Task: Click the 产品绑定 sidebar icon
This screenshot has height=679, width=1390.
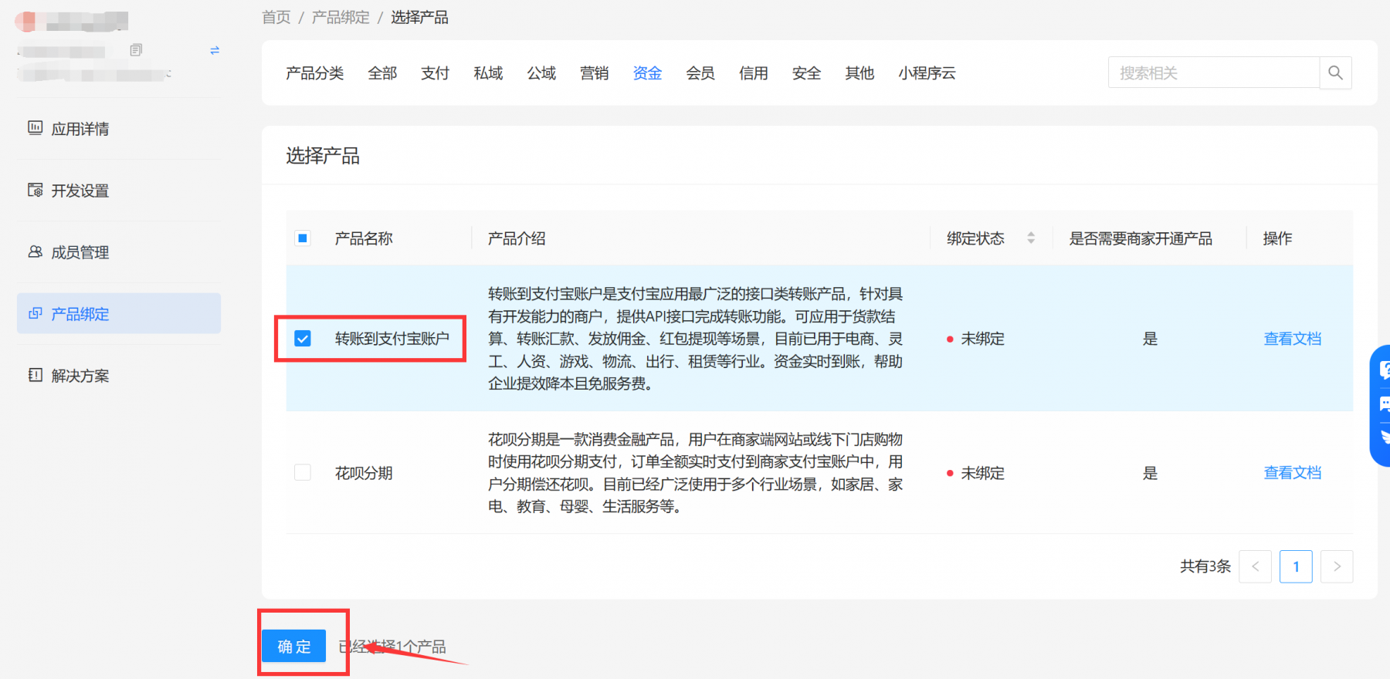Action: pos(35,313)
